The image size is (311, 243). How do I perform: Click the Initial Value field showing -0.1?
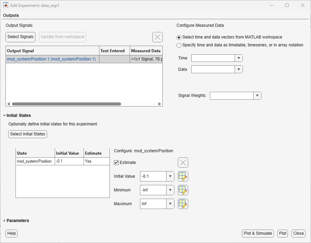pyautogui.click(x=153, y=176)
